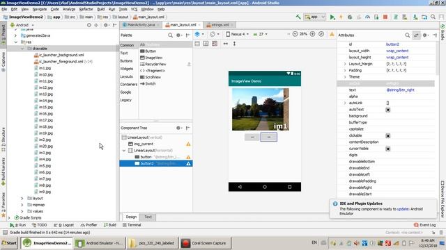
Task: Toggle the clickable checkbox
Action: (387, 136)
